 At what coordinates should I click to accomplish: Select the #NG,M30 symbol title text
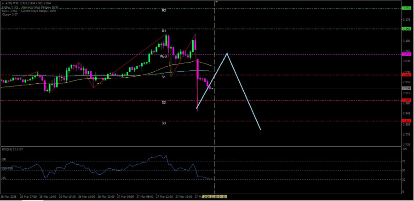coord(13,3)
